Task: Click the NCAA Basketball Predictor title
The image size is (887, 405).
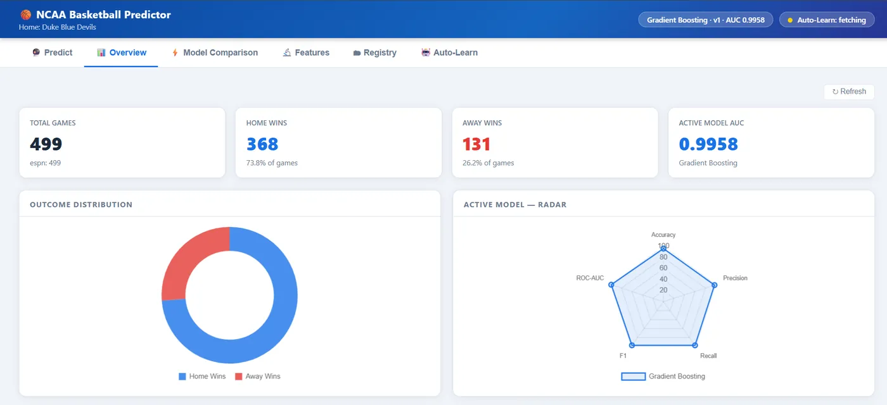Action: (103, 15)
